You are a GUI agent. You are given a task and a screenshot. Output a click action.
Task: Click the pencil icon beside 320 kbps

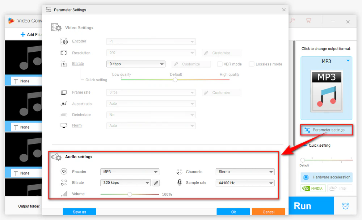156,183
